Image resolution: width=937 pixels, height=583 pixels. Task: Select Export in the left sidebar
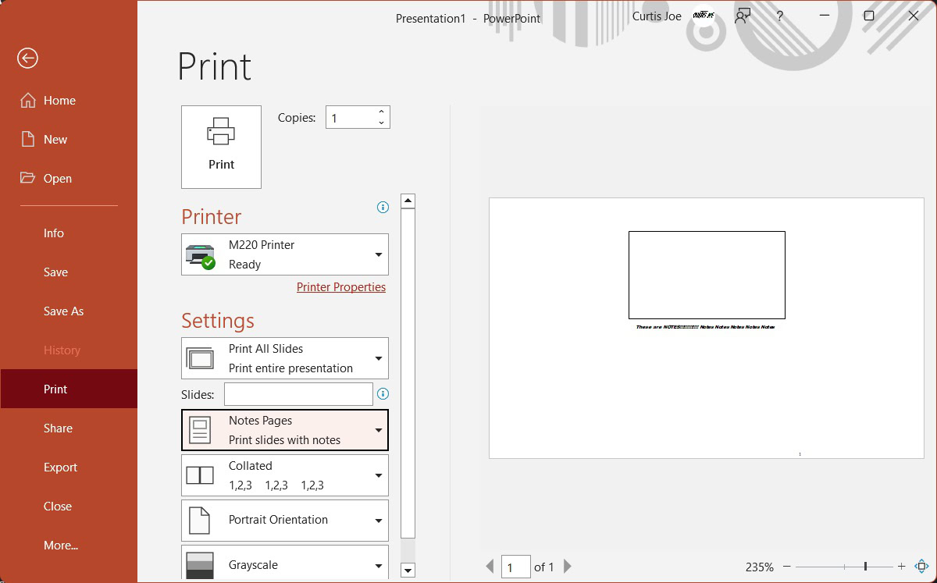pos(60,467)
